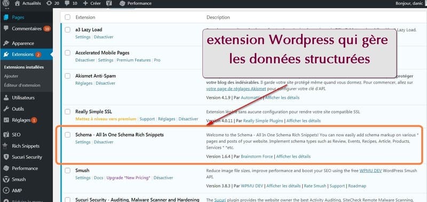Open Rate Smush link

tap(315, 186)
